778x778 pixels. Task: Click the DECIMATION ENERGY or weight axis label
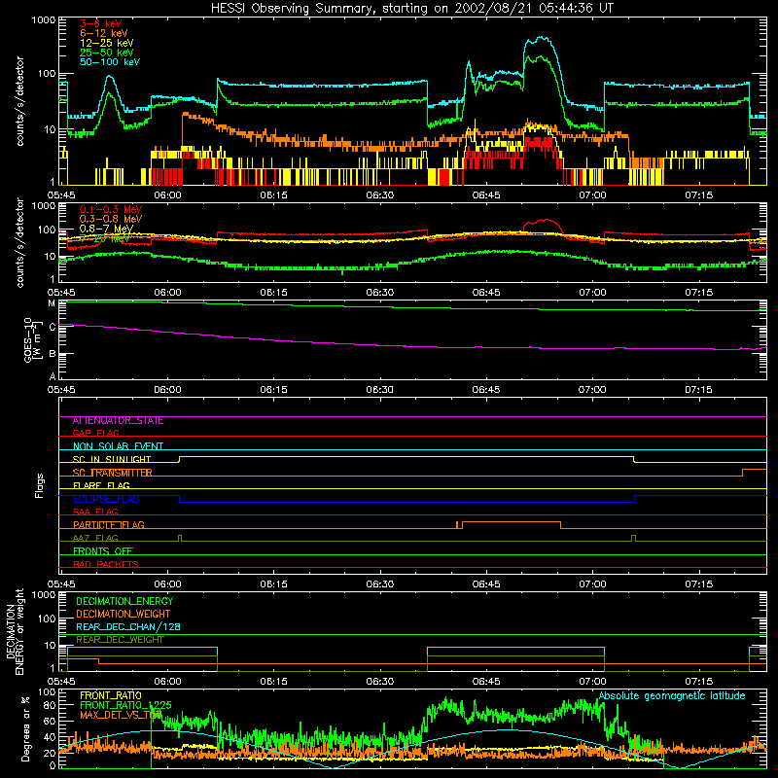click(x=15, y=631)
